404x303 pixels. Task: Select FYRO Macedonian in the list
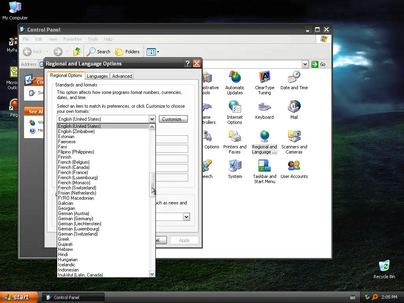tap(103, 198)
